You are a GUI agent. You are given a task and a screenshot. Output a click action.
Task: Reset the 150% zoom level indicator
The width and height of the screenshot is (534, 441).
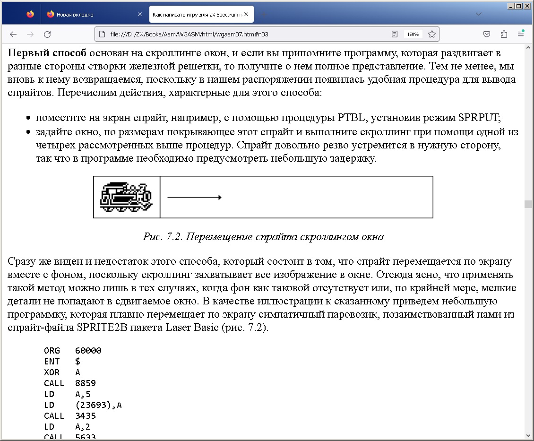coord(413,34)
